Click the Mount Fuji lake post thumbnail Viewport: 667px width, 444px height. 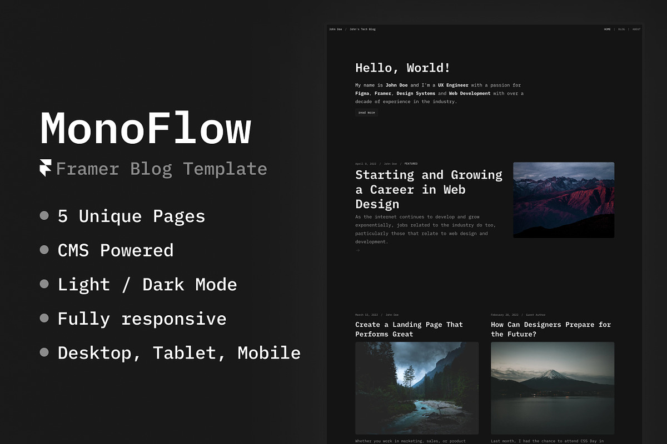click(552, 388)
